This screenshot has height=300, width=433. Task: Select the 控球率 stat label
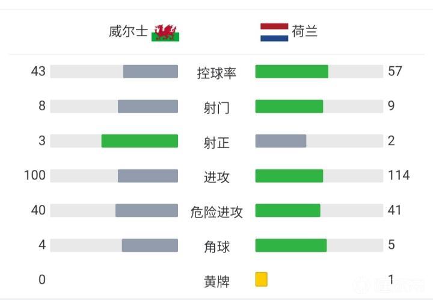pyautogui.click(x=216, y=73)
